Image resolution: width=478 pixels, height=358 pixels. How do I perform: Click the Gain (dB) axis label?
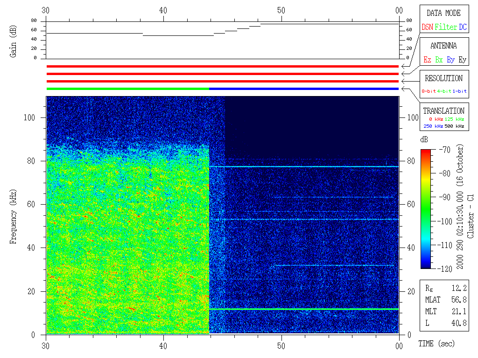[13, 40]
